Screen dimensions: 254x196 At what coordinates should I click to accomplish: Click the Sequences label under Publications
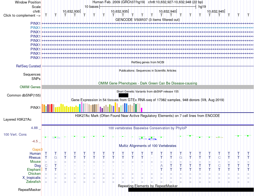point(32,74)
